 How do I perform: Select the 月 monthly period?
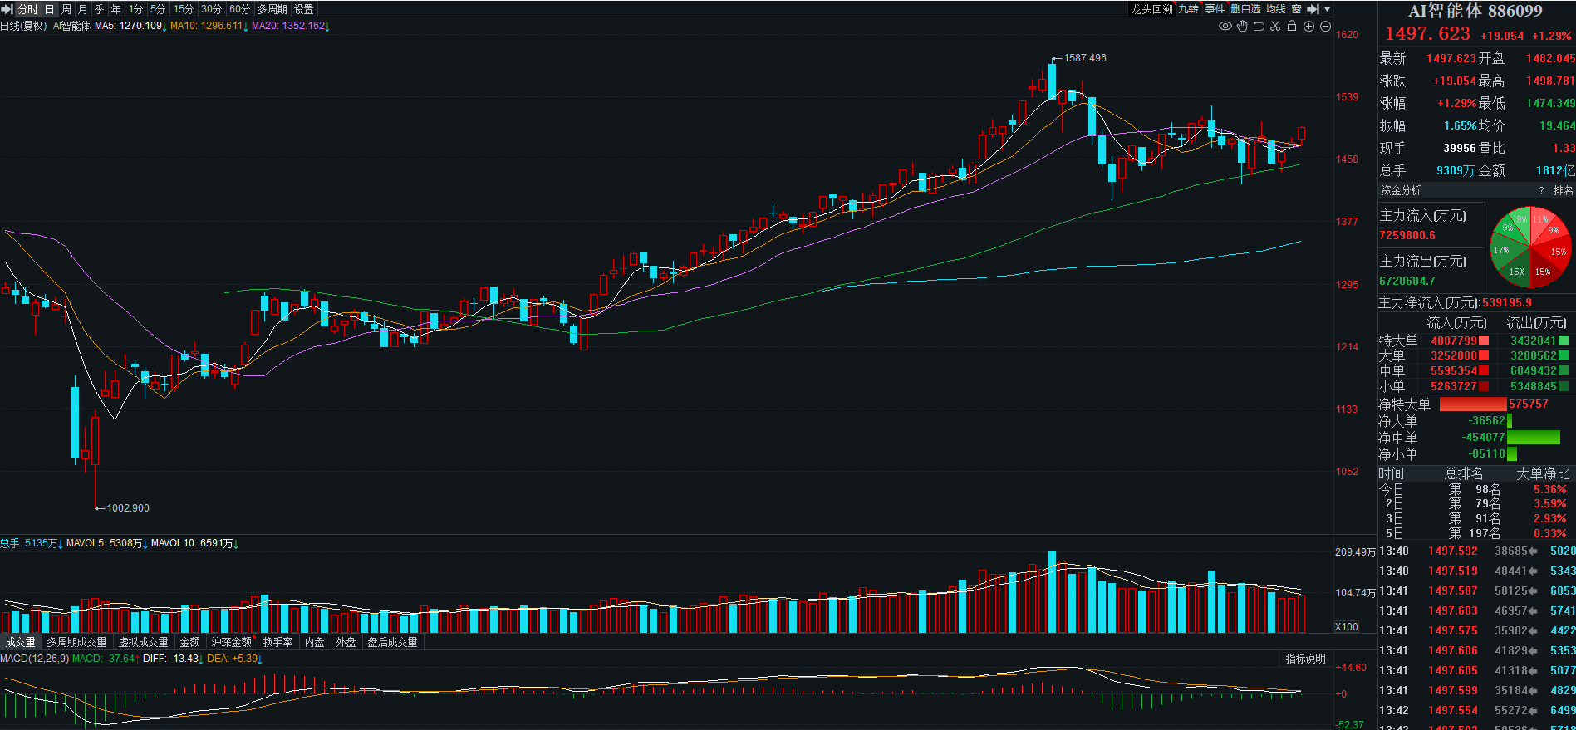(x=83, y=9)
